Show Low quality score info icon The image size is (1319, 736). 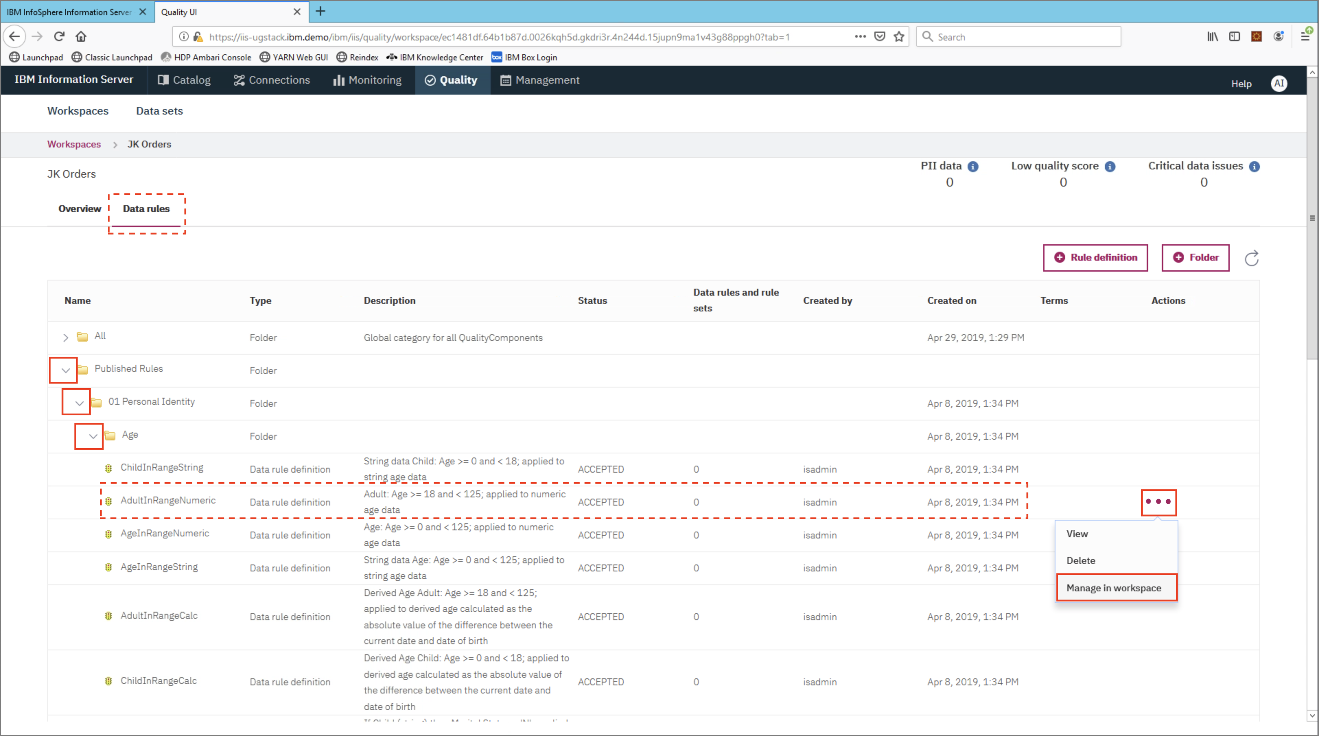(x=1110, y=166)
